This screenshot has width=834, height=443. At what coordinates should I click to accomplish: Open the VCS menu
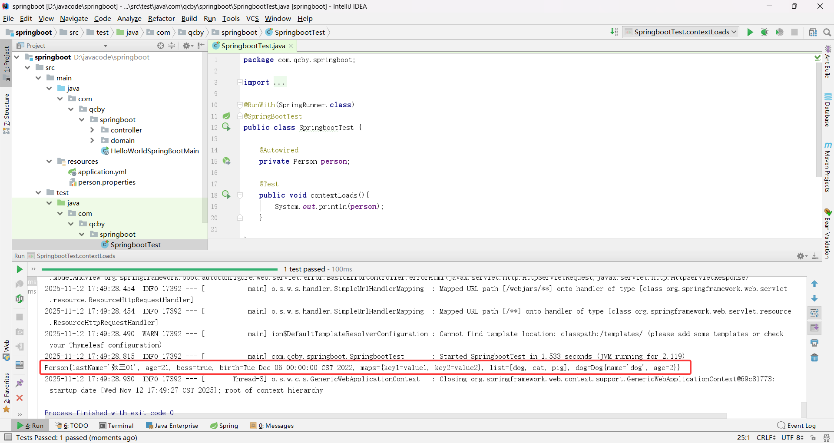tap(252, 18)
